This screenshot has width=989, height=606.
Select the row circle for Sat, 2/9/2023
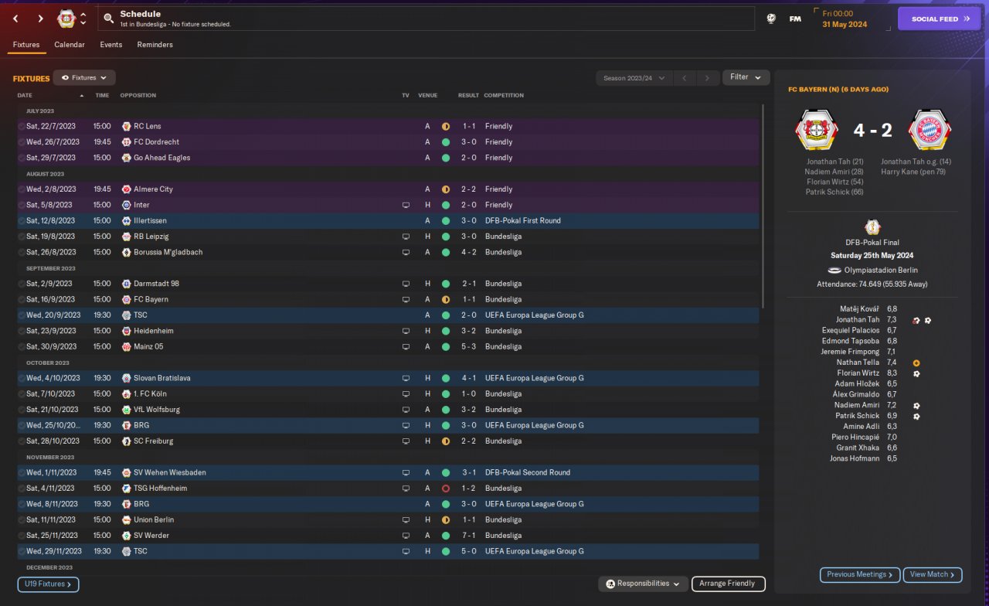pos(22,284)
